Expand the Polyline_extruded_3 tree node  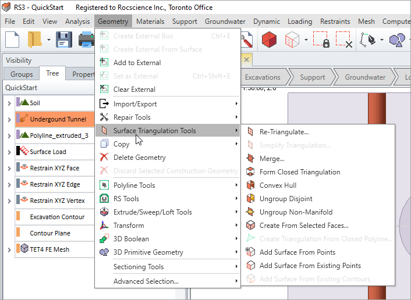9,136
